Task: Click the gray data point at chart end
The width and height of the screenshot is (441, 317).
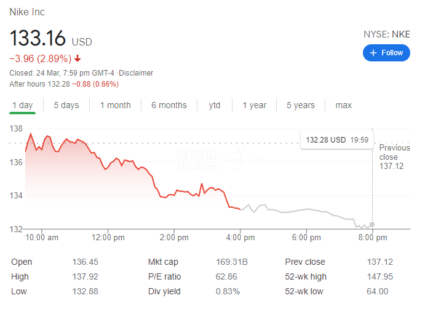Action: point(372,224)
